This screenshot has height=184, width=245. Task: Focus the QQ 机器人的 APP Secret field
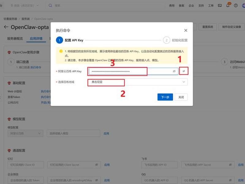(x=208, y=180)
